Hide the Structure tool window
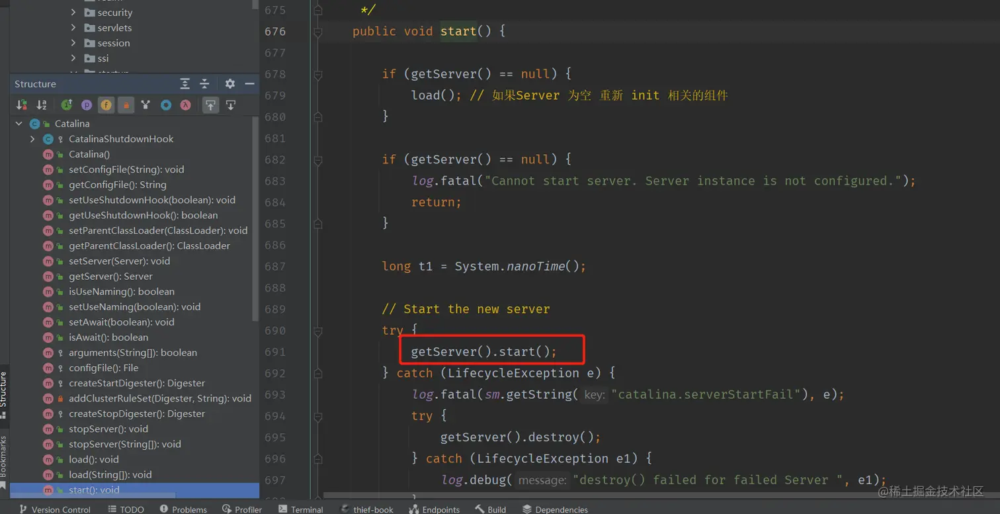The width and height of the screenshot is (1000, 514). [x=249, y=83]
